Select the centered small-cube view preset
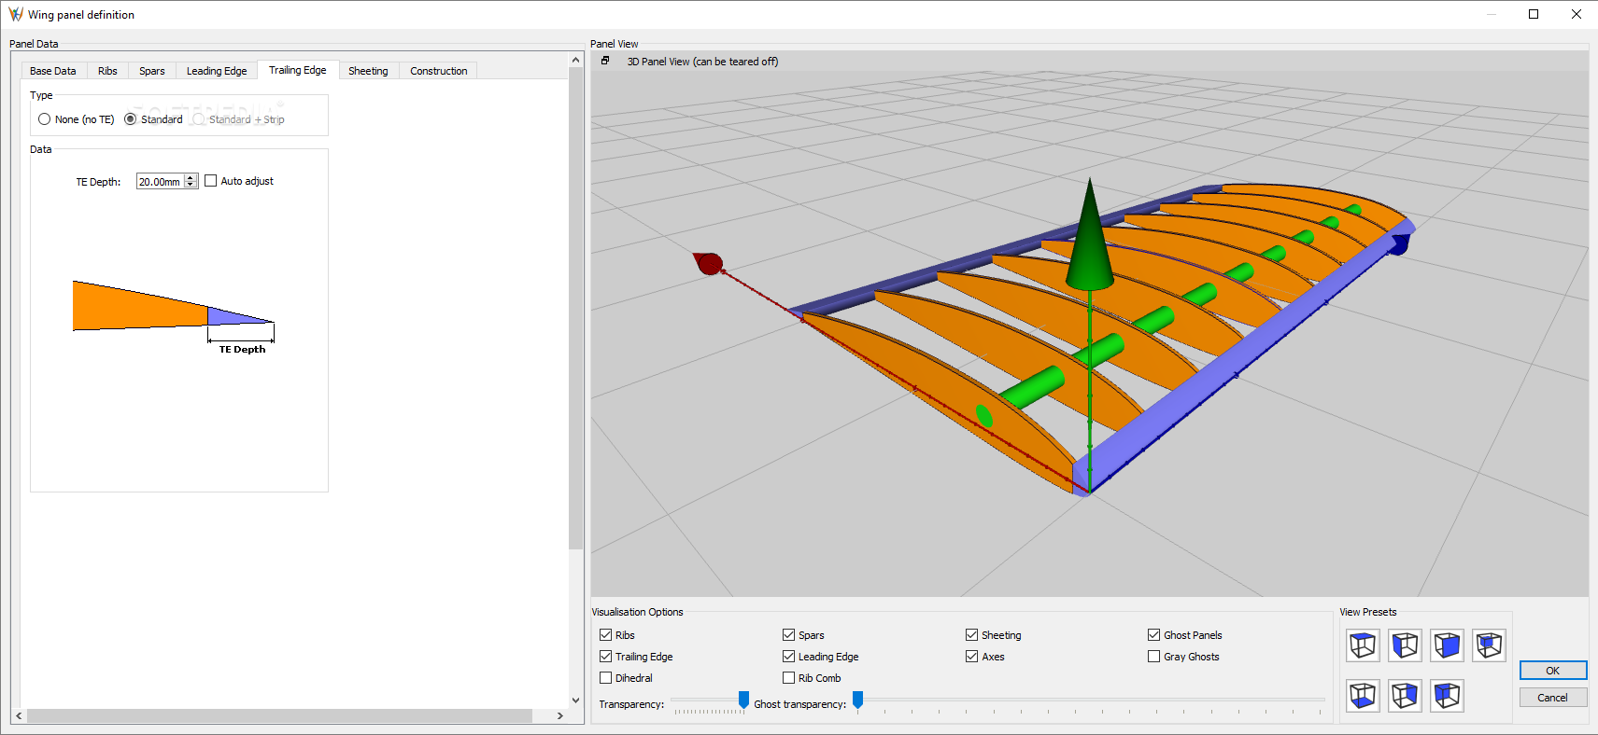 (x=1489, y=645)
